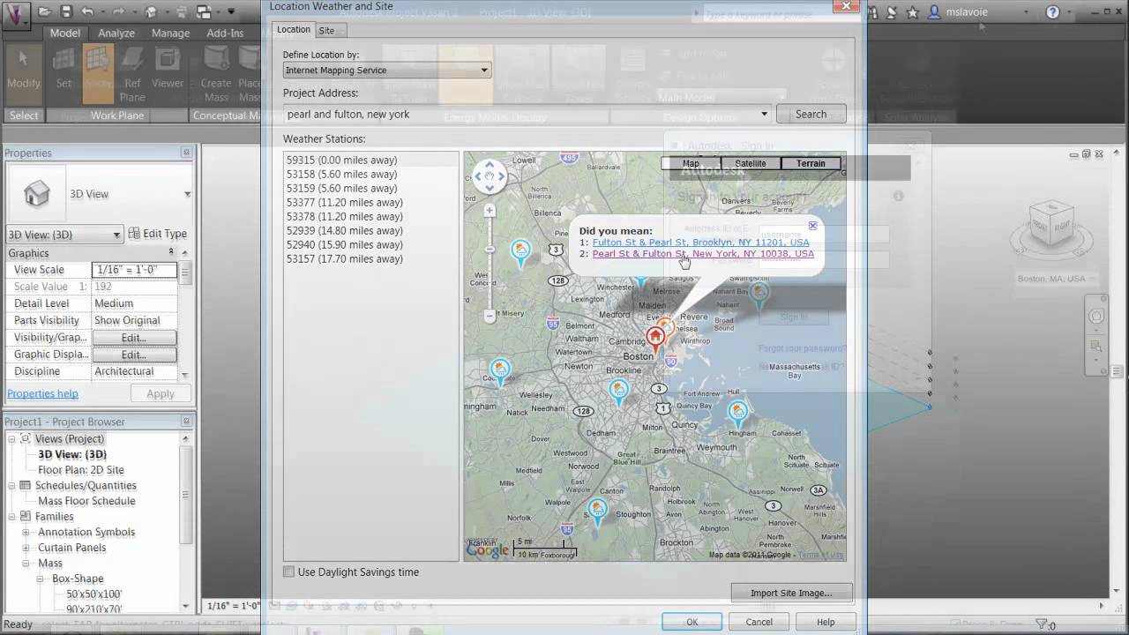Select weather station 53158 (5.60 miles away)
The height and width of the screenshot is (635, 1129).
(x=341, y=174)
